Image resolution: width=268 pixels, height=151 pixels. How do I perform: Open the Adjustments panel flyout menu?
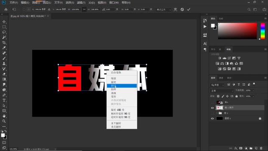[x=265, y=49]
